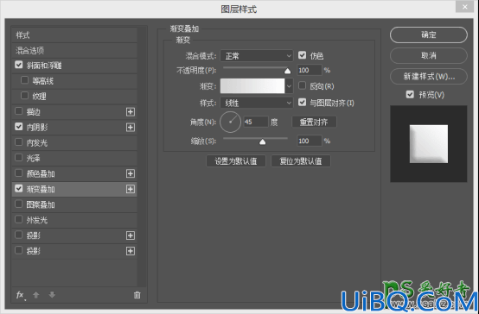The image size is (479, 314).
Task: Click the 不透明度 slider handle
Action: click(x=287, y=71)
